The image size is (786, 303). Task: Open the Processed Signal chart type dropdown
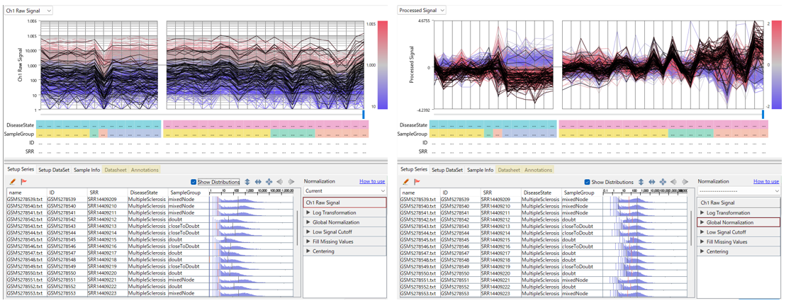(422, 10)
